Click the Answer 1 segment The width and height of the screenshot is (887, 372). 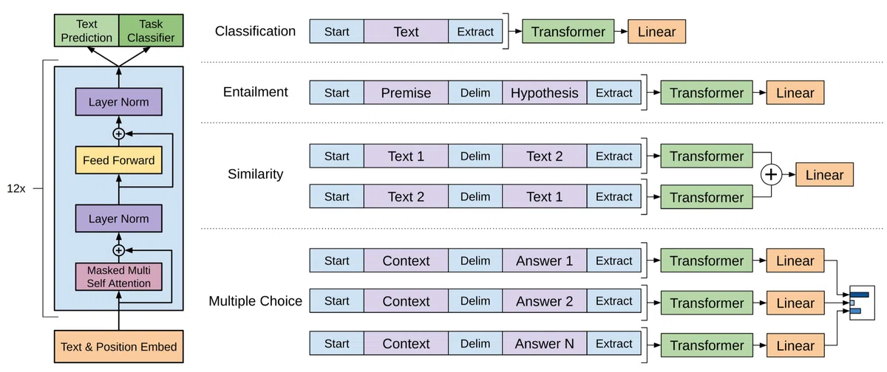click(545, 261)
